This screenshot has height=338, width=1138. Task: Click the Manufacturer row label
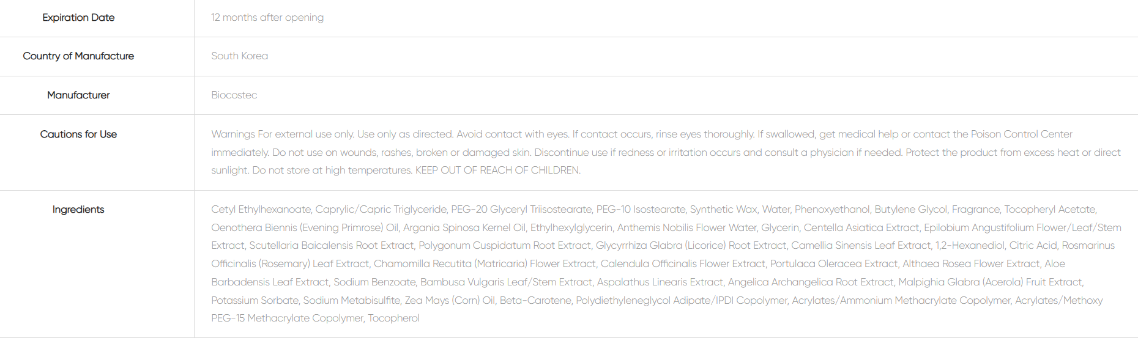[x=78, y=95]
